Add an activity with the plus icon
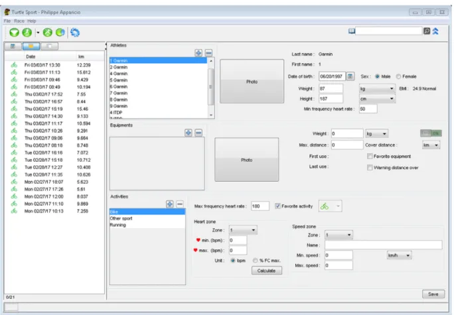This screenshot has height=315, width=454. (170, 204)
